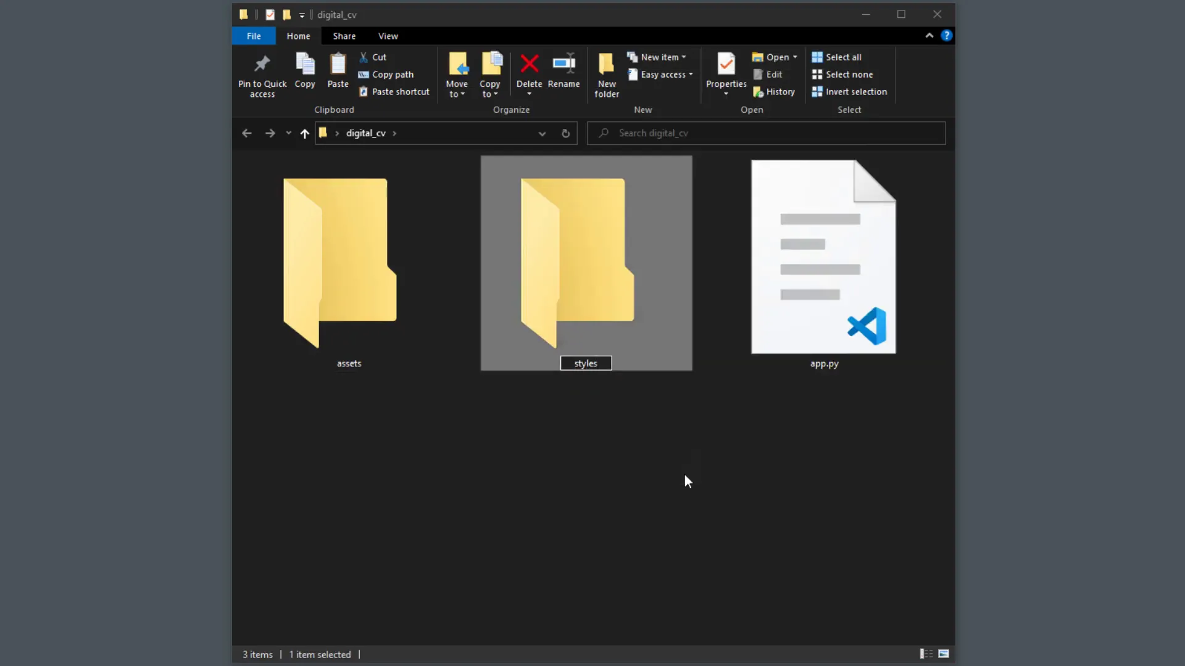Expand the address bar history dropdown
The image size is (1185, 666).
pyautogui.click(x=542, y=133)
